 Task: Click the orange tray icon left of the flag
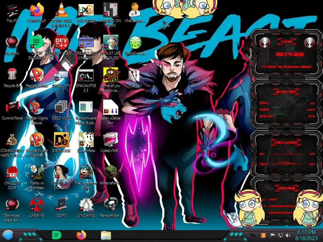pos(263,235)
